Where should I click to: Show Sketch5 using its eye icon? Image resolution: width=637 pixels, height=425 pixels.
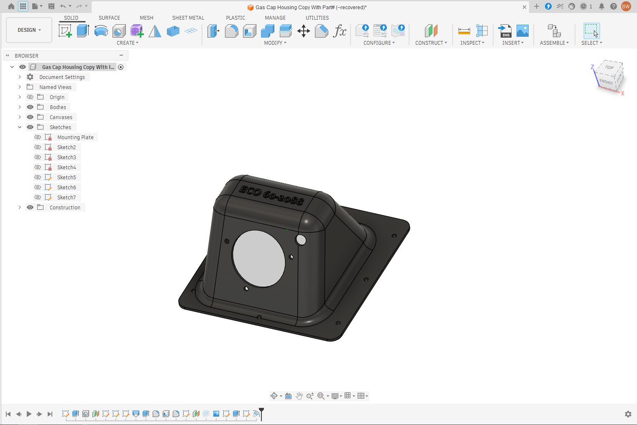(38, 177)
